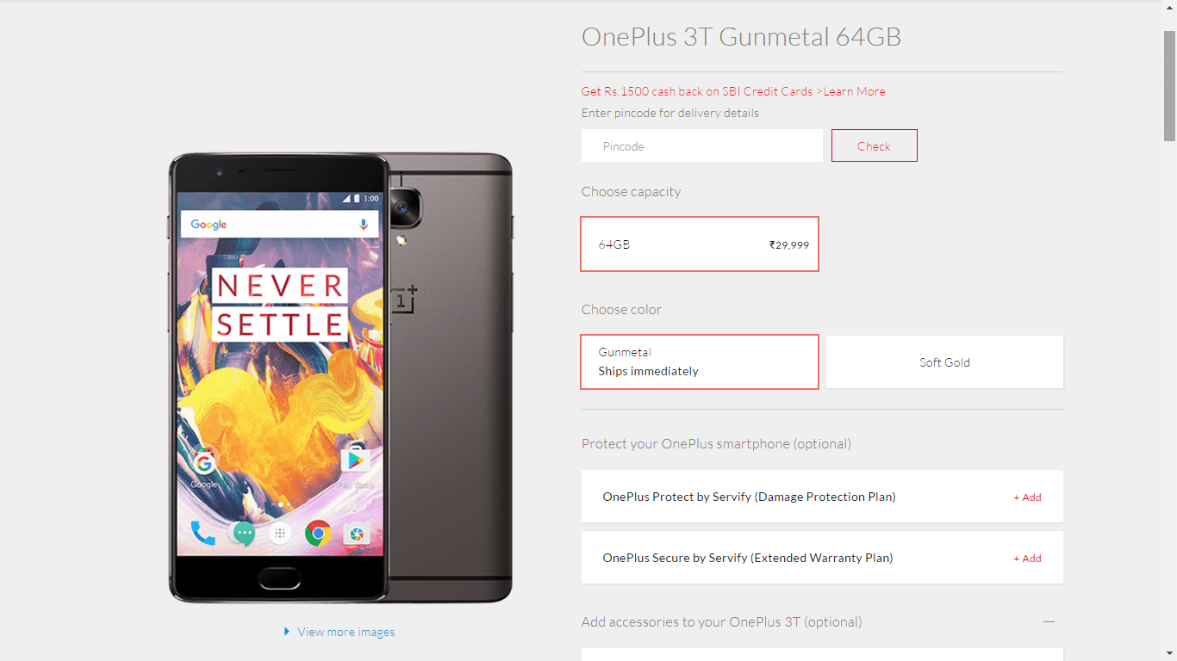
Task: Click the triangle arrow beside View more images
Action: (x=287, y=632)
